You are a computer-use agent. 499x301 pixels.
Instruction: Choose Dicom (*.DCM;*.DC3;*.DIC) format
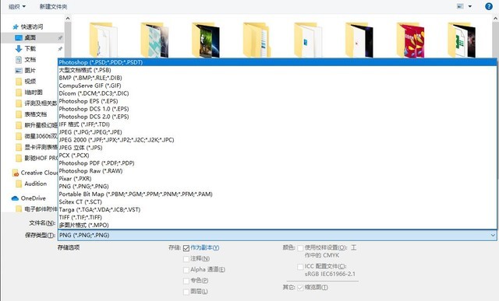(278, 93)
